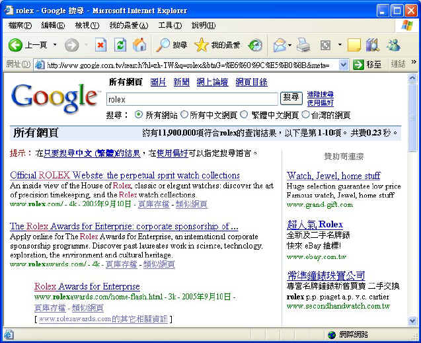Open the Back button history dropdown arrow
The width and height of the screenshot is (421, 343).
click(55, 45)
